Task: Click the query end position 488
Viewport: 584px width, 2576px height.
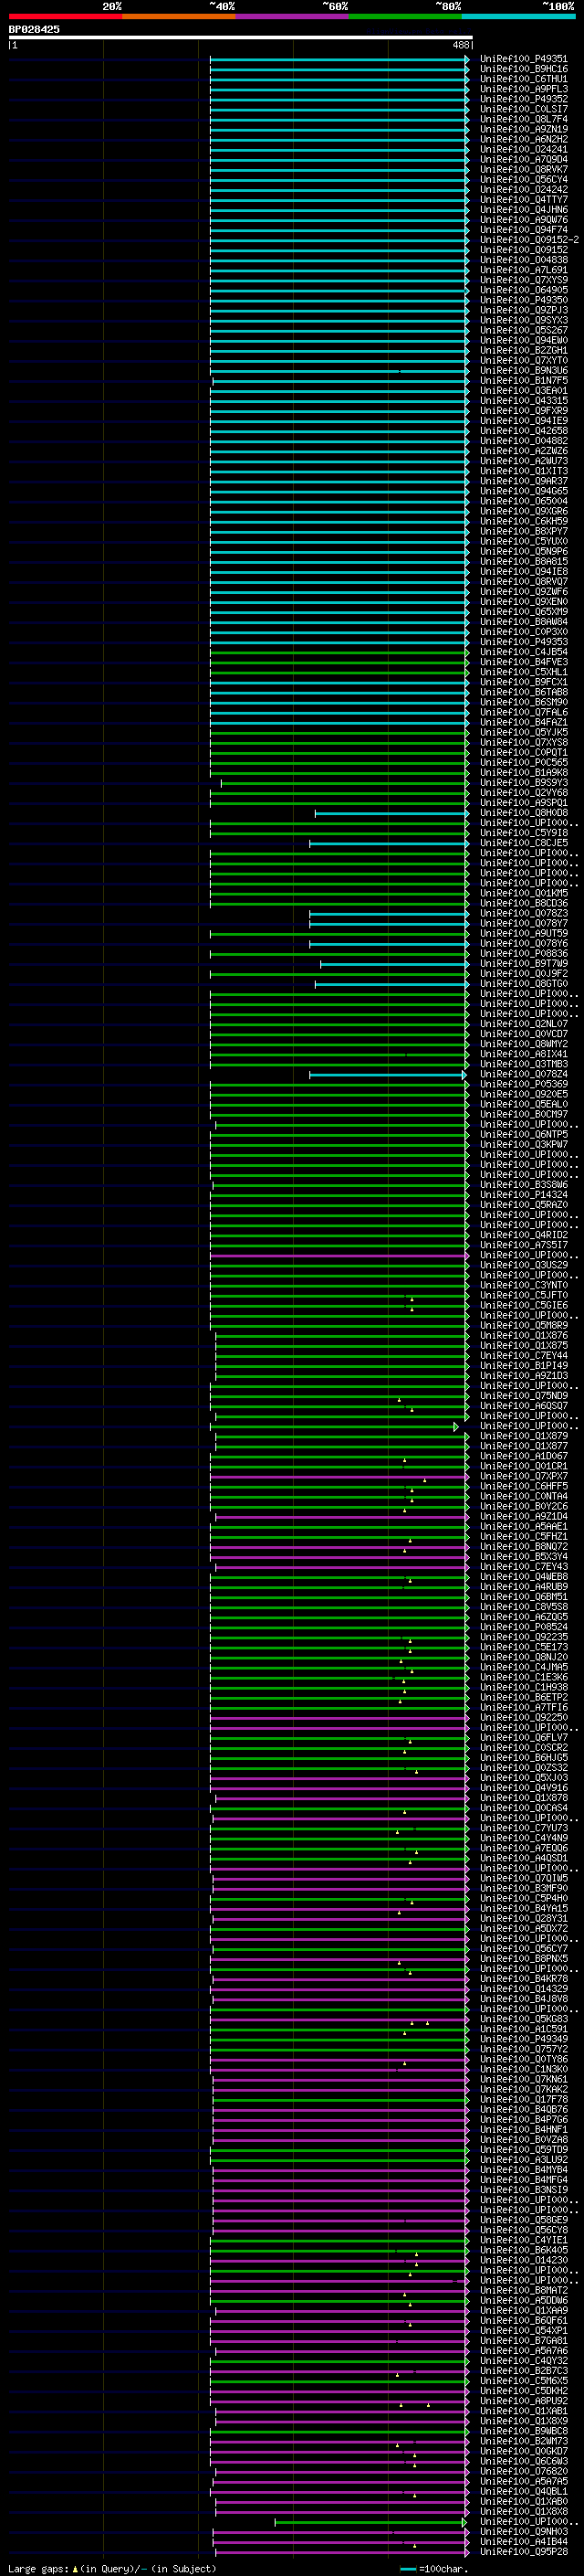Action: click(x=460, y=45)
